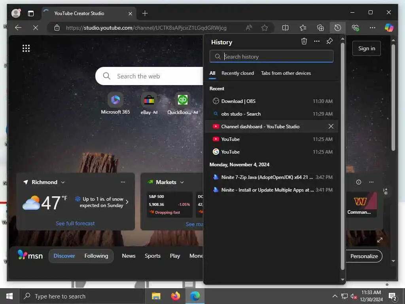The height and width of the screenshot is (304, 405).
Task: Select Following feed tab
Action: pyautogui.click(x=97, y=256)
